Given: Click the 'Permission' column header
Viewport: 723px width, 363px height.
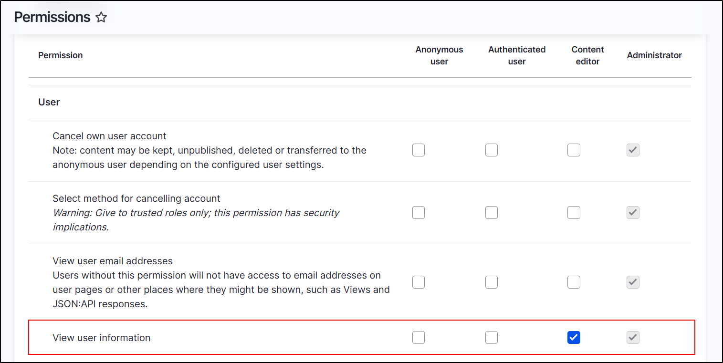Looking at the screenshot, I should click(x=61, y=55).
